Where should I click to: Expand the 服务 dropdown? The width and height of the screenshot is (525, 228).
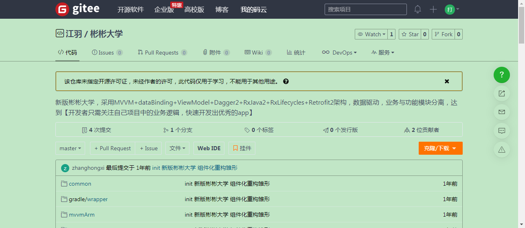click(382, 53)
